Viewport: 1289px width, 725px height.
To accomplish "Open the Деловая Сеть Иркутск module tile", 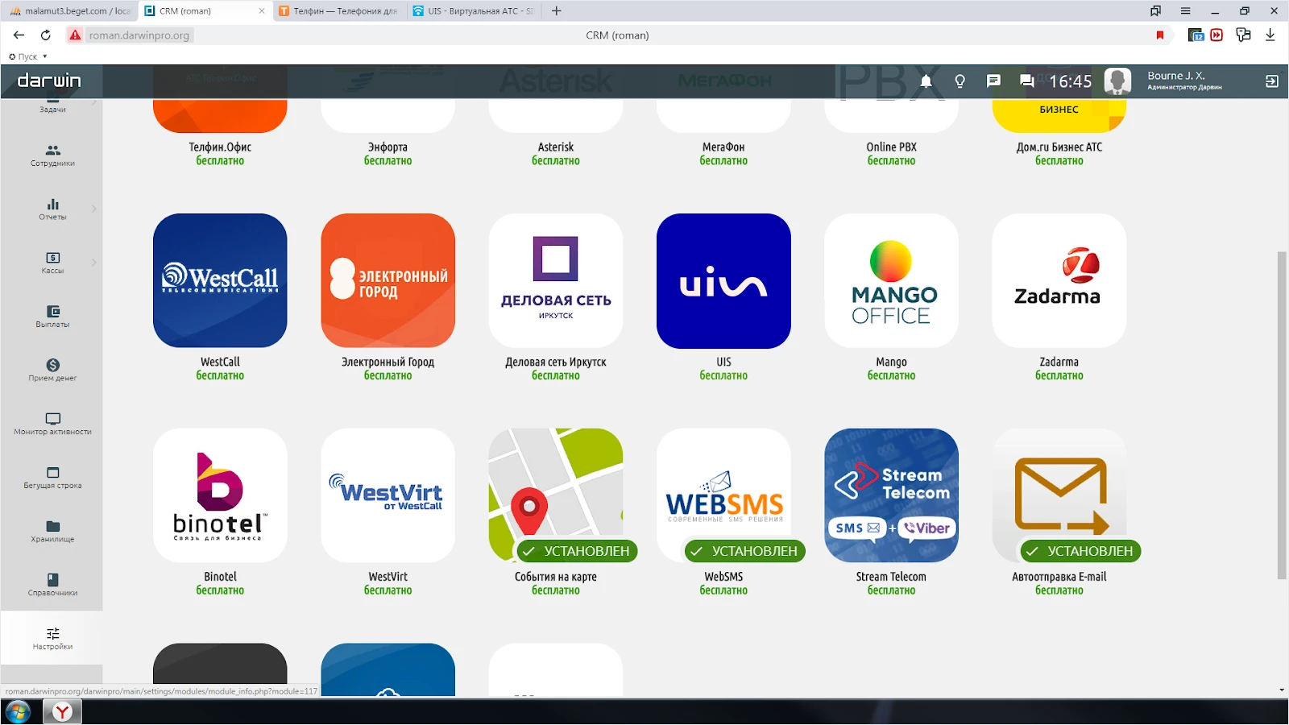I will pyautogui.click(x=556, y=280).
